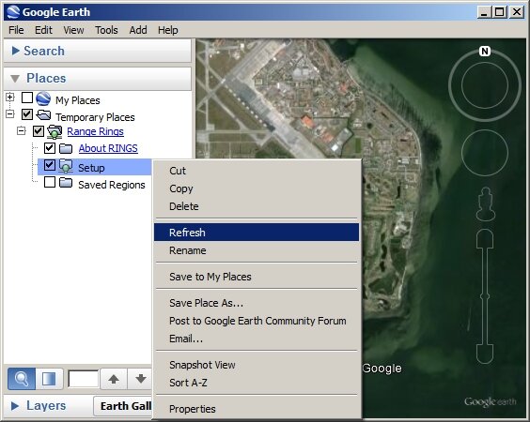Select Save to My Places

pyautogui.click(x=257, y=277)
